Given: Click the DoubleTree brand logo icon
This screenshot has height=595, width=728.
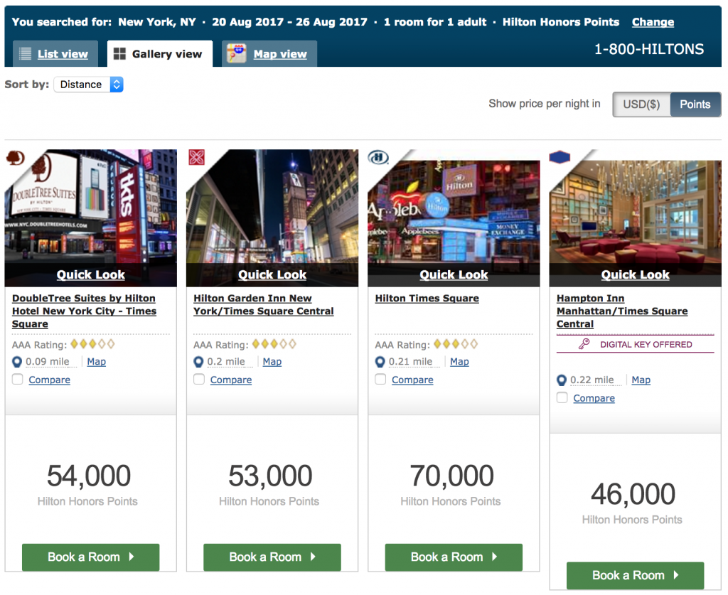Looking at the screenshot, I should [16, 159].
